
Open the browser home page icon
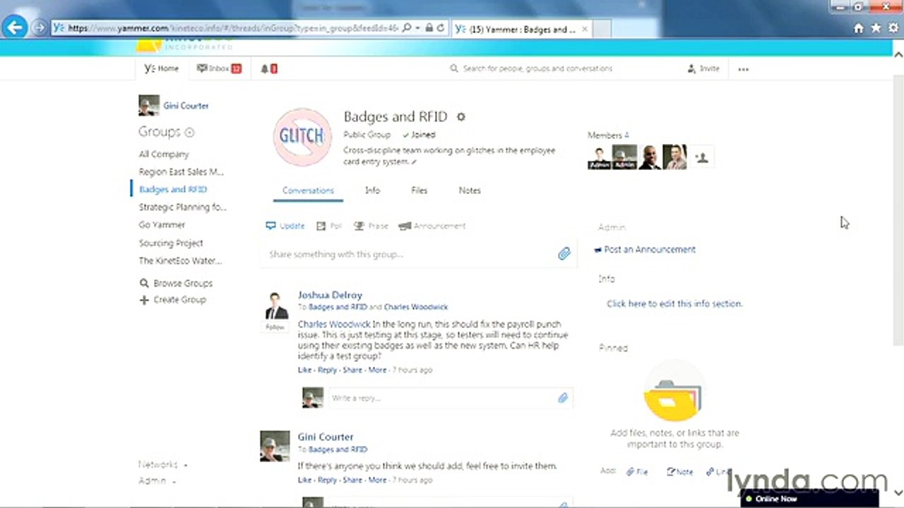(x=859, y=28)
